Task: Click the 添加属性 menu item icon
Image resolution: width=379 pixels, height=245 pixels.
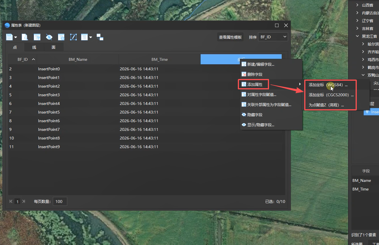Action: click(244, 84)
